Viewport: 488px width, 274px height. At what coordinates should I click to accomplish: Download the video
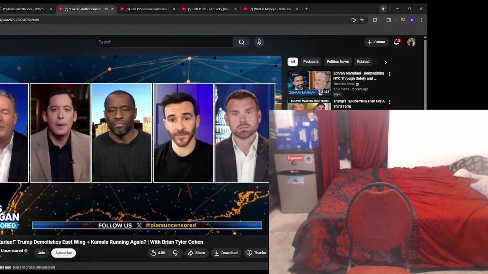[226, 253]
